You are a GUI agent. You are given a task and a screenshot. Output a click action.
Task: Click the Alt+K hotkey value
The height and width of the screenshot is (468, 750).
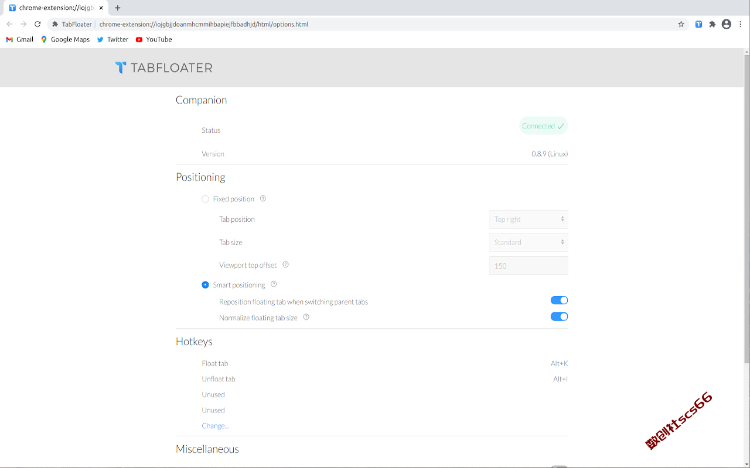pyautogui.click(x=559, y=363)
